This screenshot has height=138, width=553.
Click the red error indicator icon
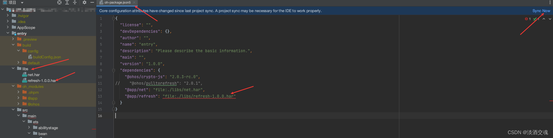pyautogui.click(x=526, y=19)
